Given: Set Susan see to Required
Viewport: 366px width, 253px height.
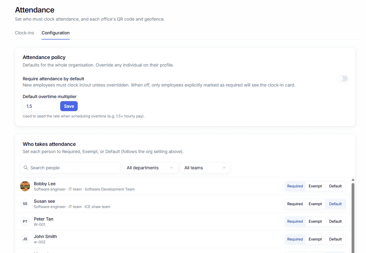Looking at the screenshot, I should 295,204.
